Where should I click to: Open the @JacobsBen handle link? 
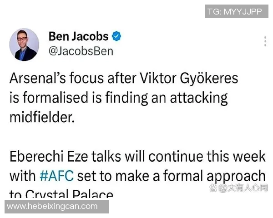pos(80,51)
